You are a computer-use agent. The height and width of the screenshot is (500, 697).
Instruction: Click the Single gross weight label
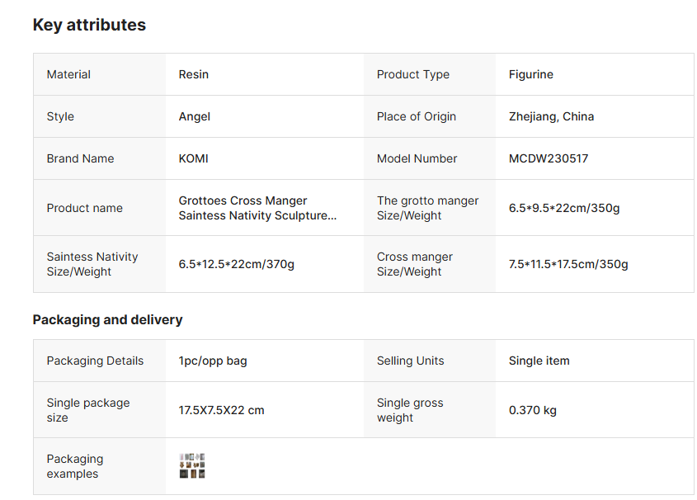[x=410, y=410]
